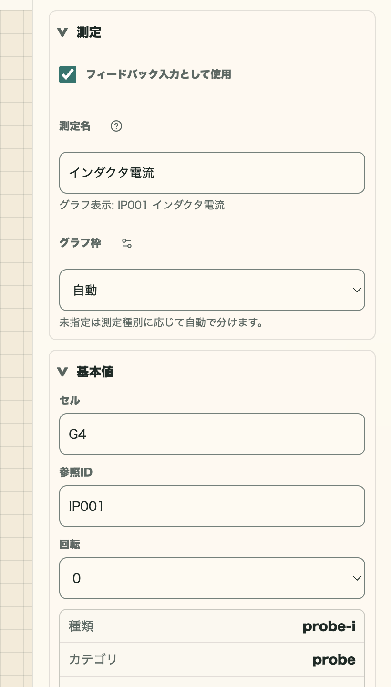The width and height of the screenshot is (391, 687).
Task: Collapse the 基本値 section chevron
Action: pyautogui.click(x=62, y=372)
